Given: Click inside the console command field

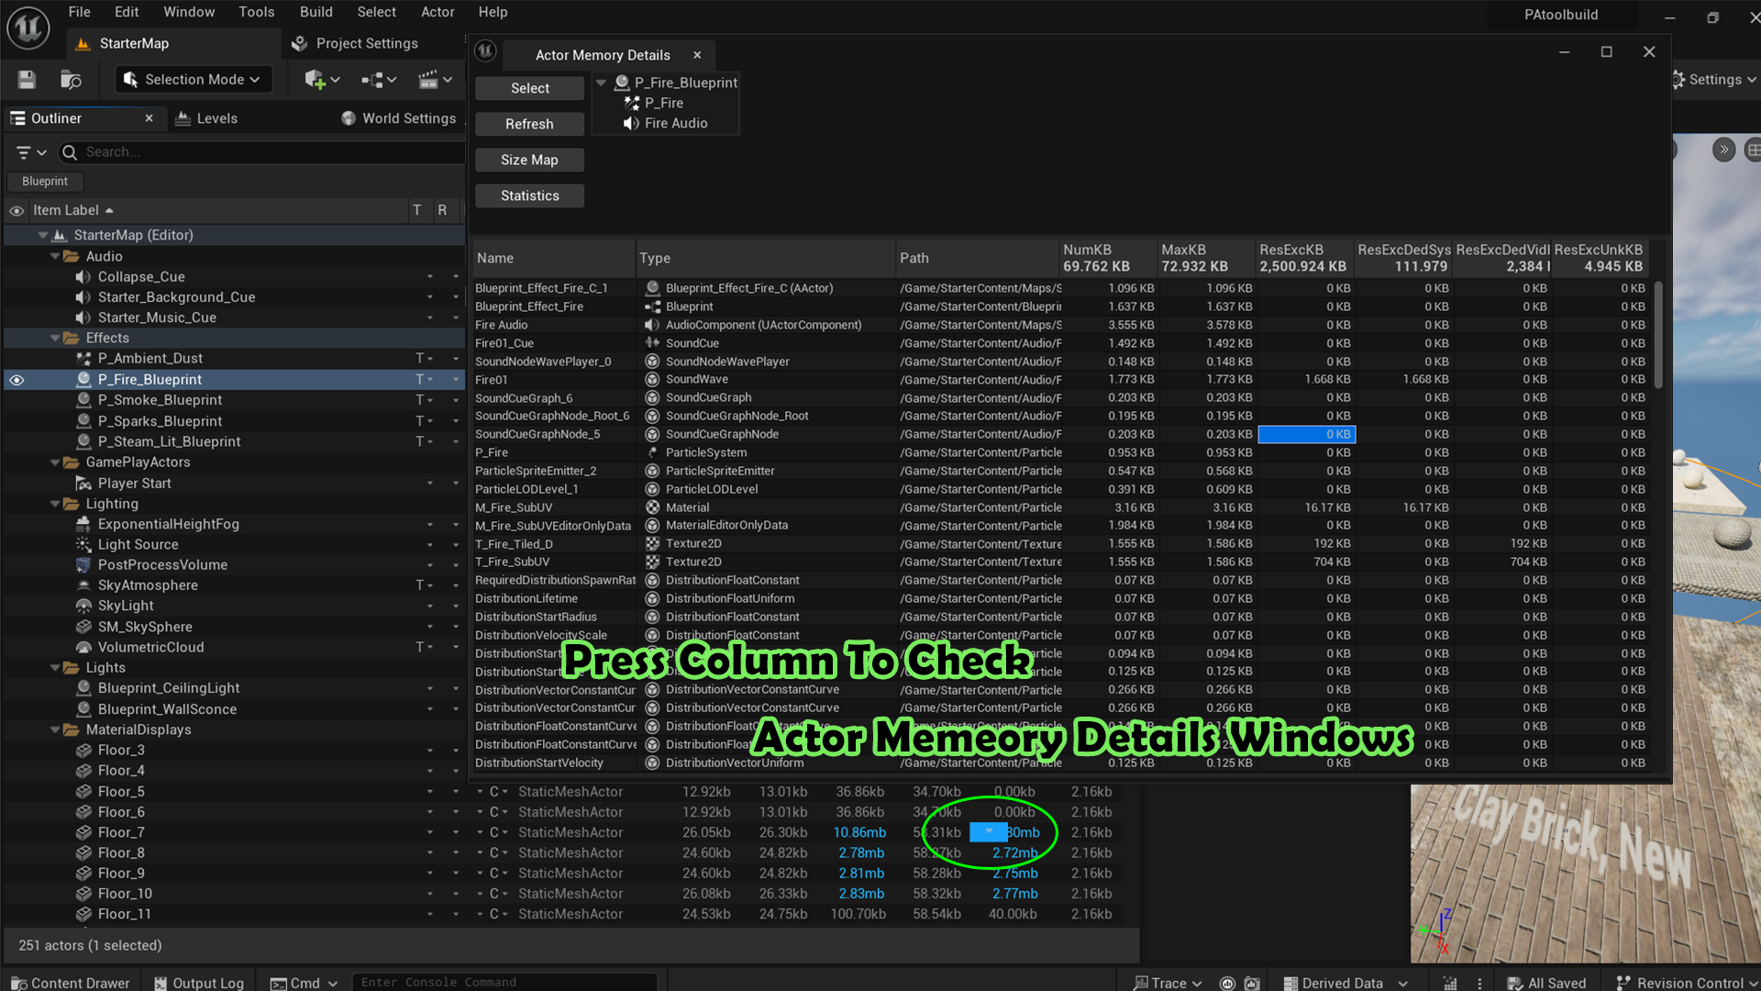Looking at the screenshot, I should coord(504,982).
